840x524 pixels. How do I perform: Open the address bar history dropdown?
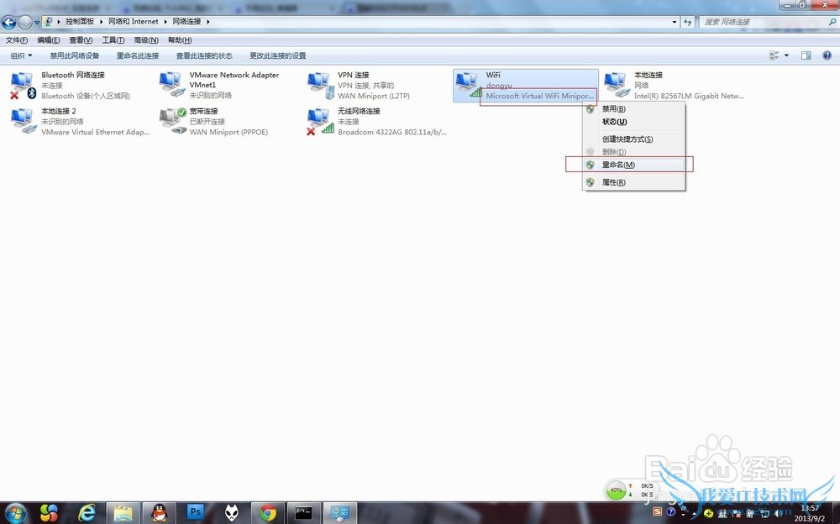tap(674, 22)
